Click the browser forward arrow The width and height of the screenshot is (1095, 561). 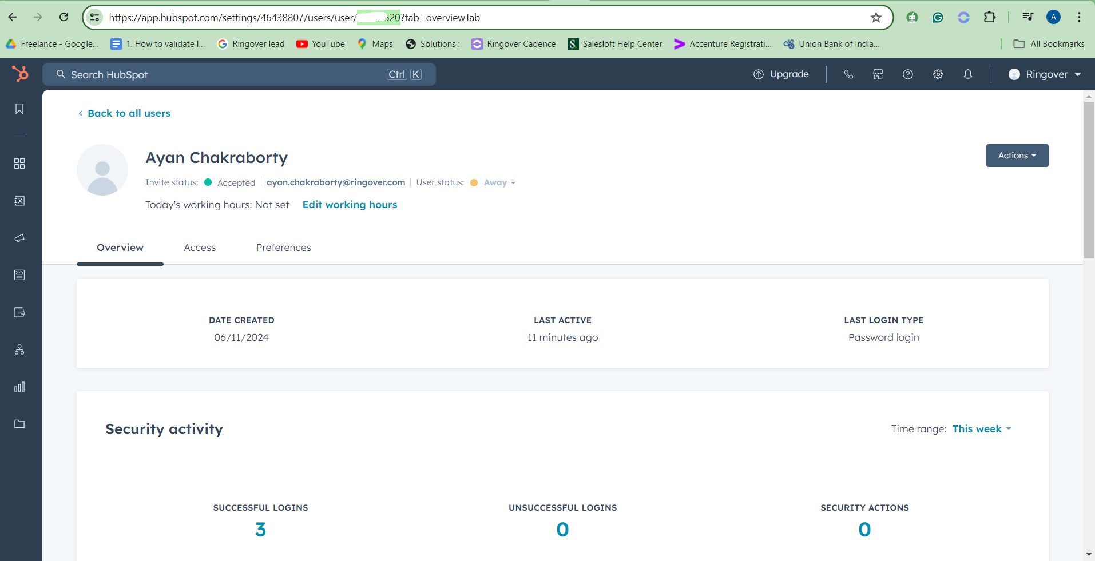pyautogui.click(x=38, y=17)
